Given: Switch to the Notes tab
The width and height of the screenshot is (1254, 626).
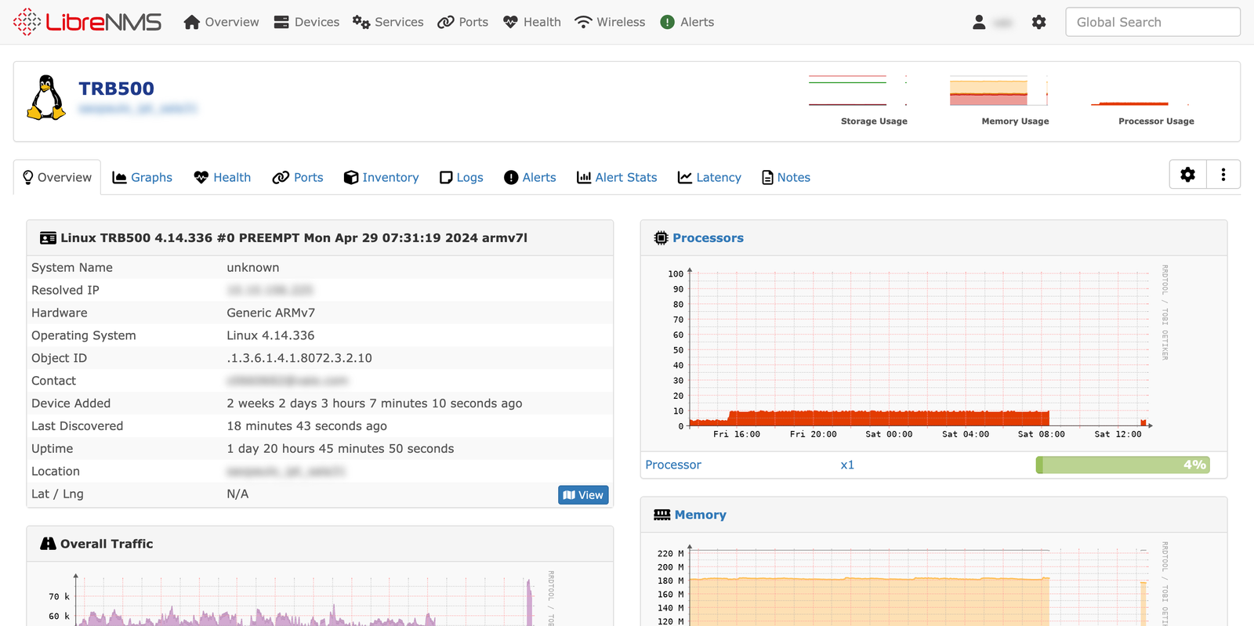Looking at the screenshot, I should tap(786, 177).
